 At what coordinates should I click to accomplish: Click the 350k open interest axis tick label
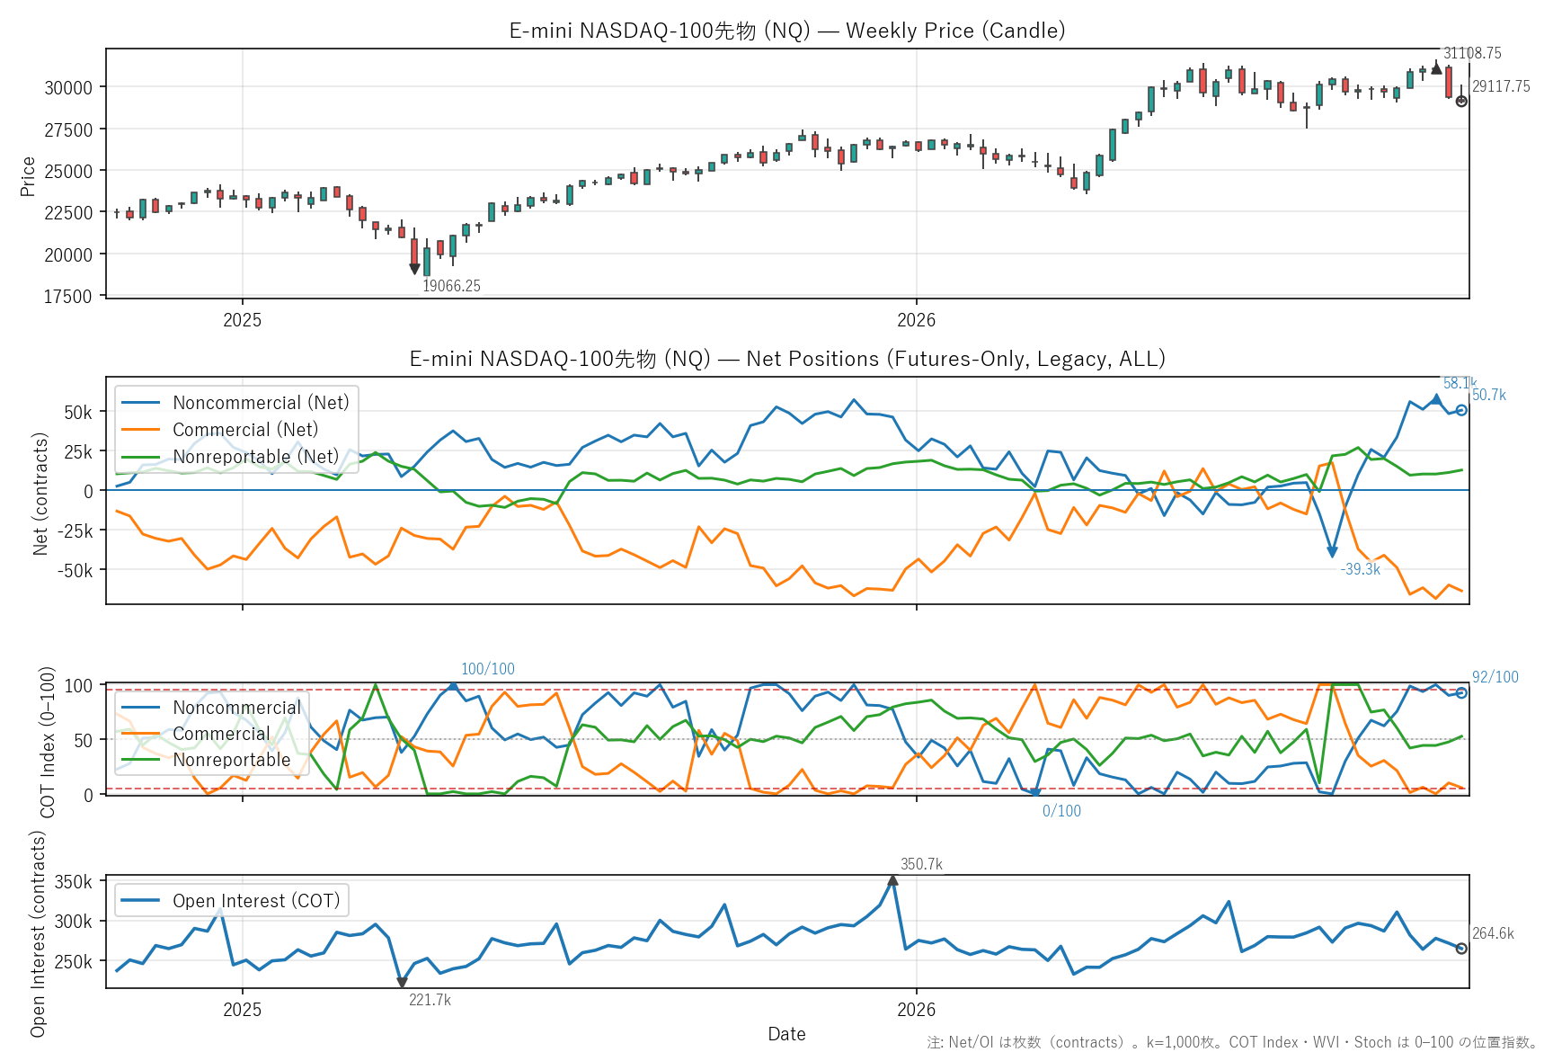74,882
